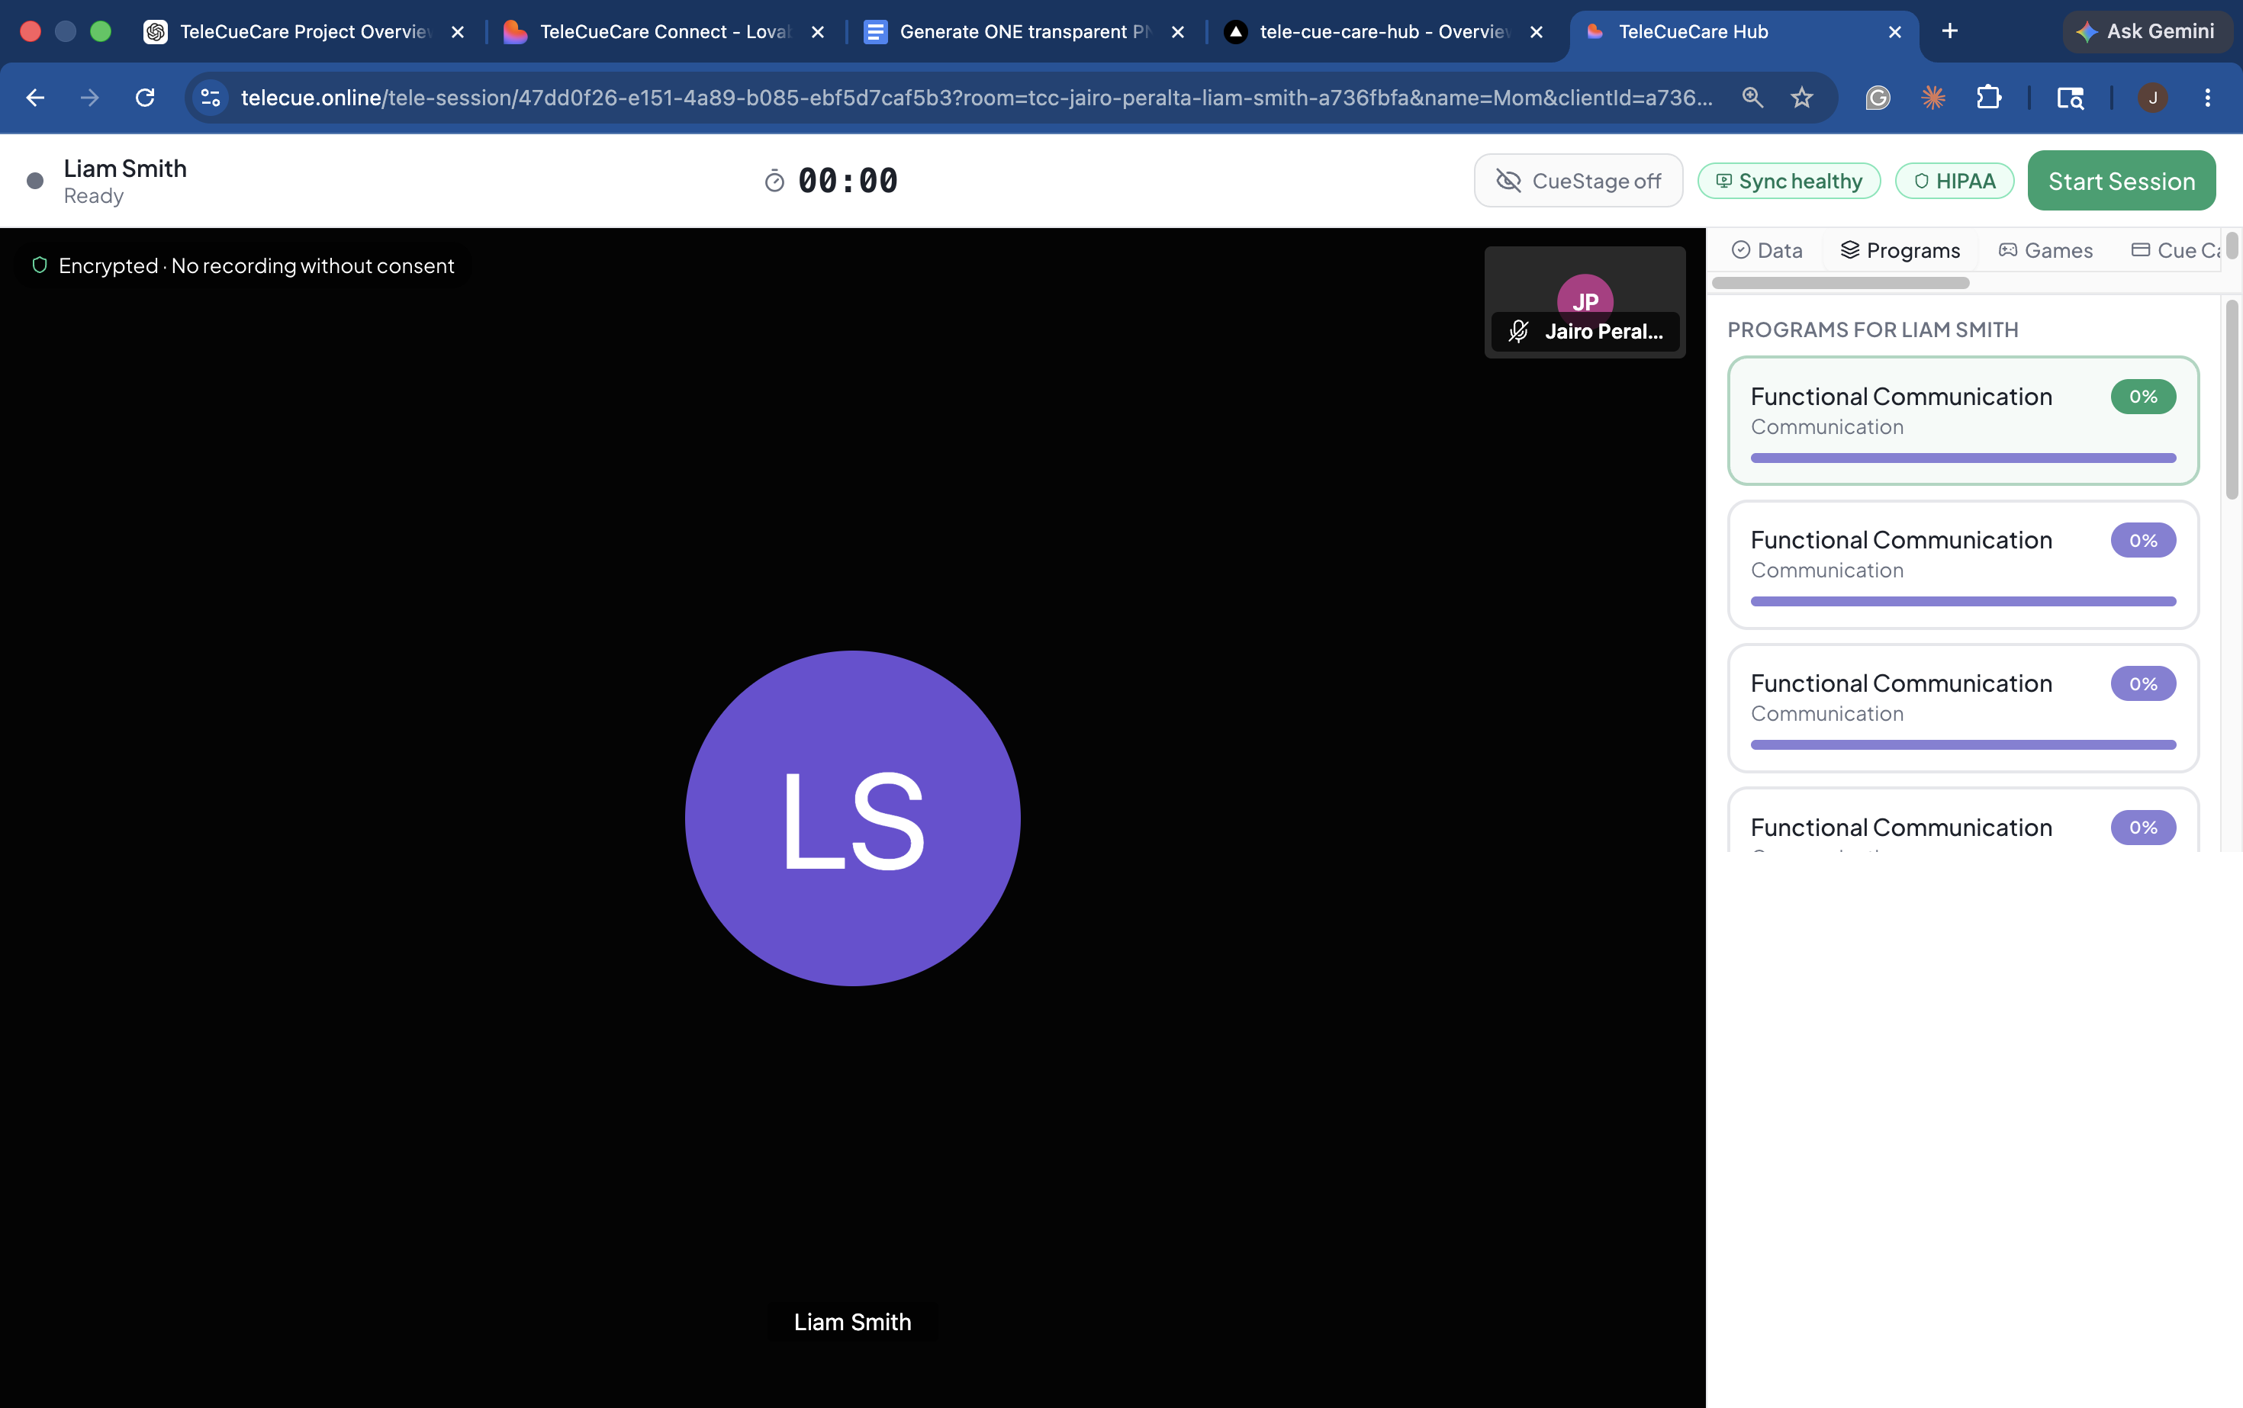Image resolution: width=2243 pixels, height=1408 pixels.
Task: Open the Programs tab
Action: 1900,250
